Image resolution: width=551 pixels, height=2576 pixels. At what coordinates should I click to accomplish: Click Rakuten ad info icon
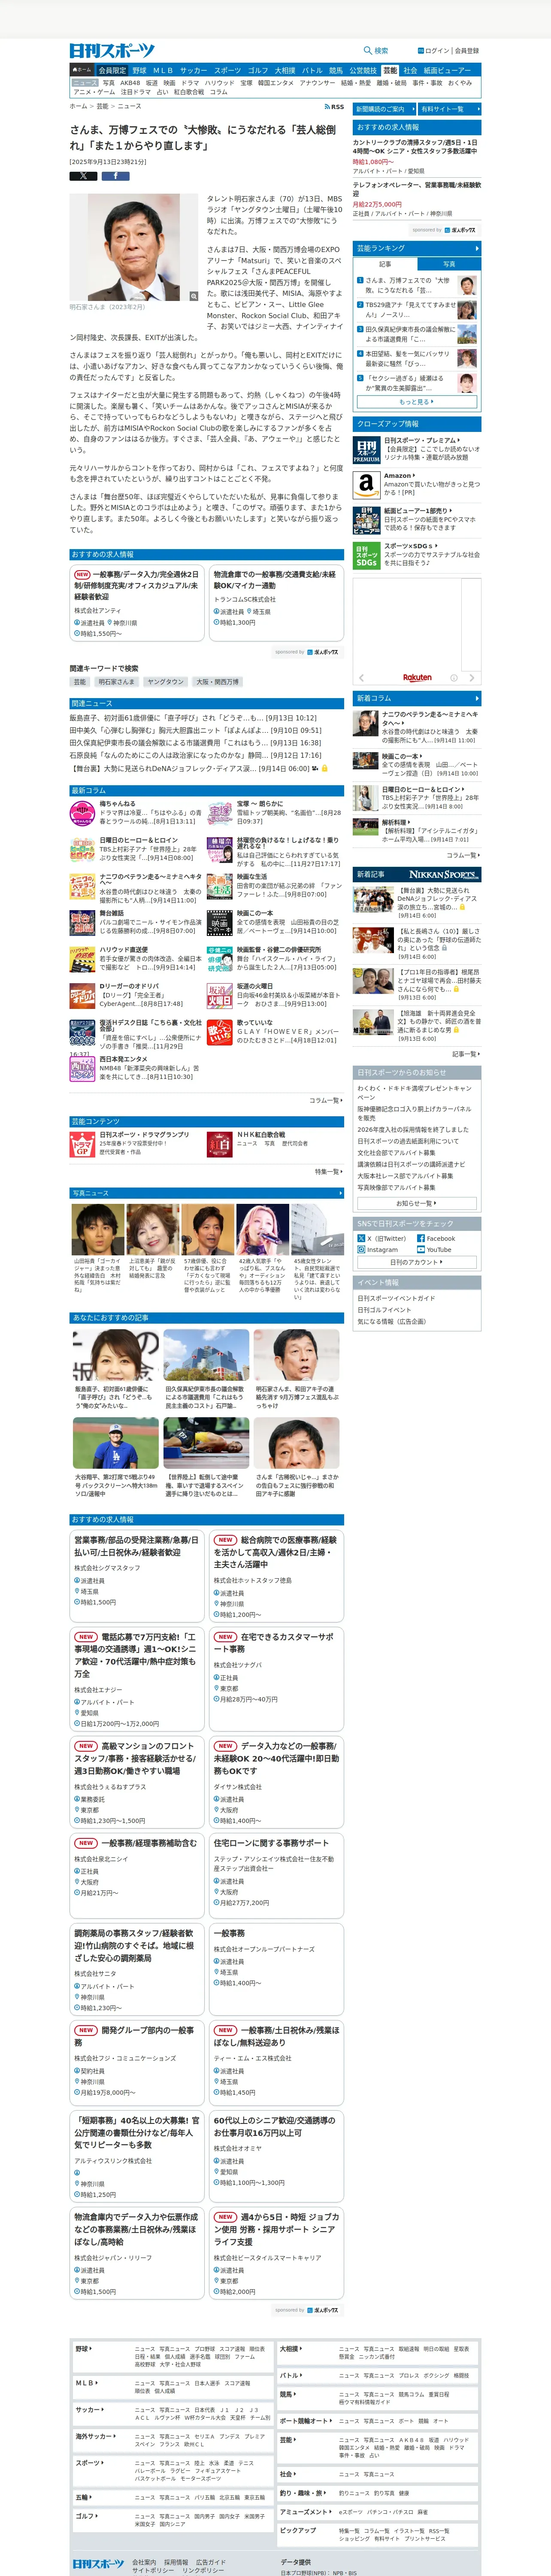pos(453,677)
